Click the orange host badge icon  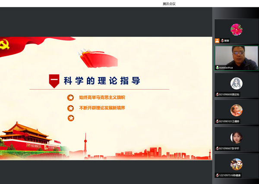[x=217, y=41]
